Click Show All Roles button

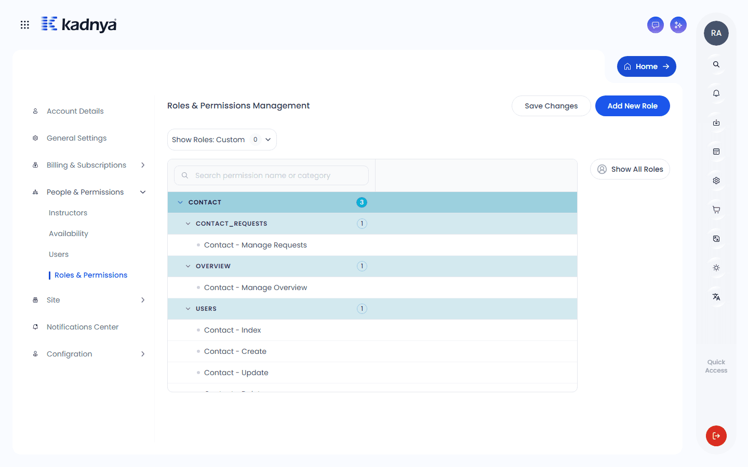[630, 169]
